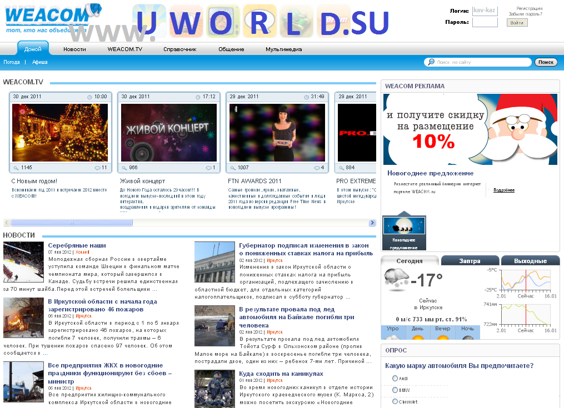Open the Живой концерт video thumbnail
564x408 pixels.
(x=169, y=133)
